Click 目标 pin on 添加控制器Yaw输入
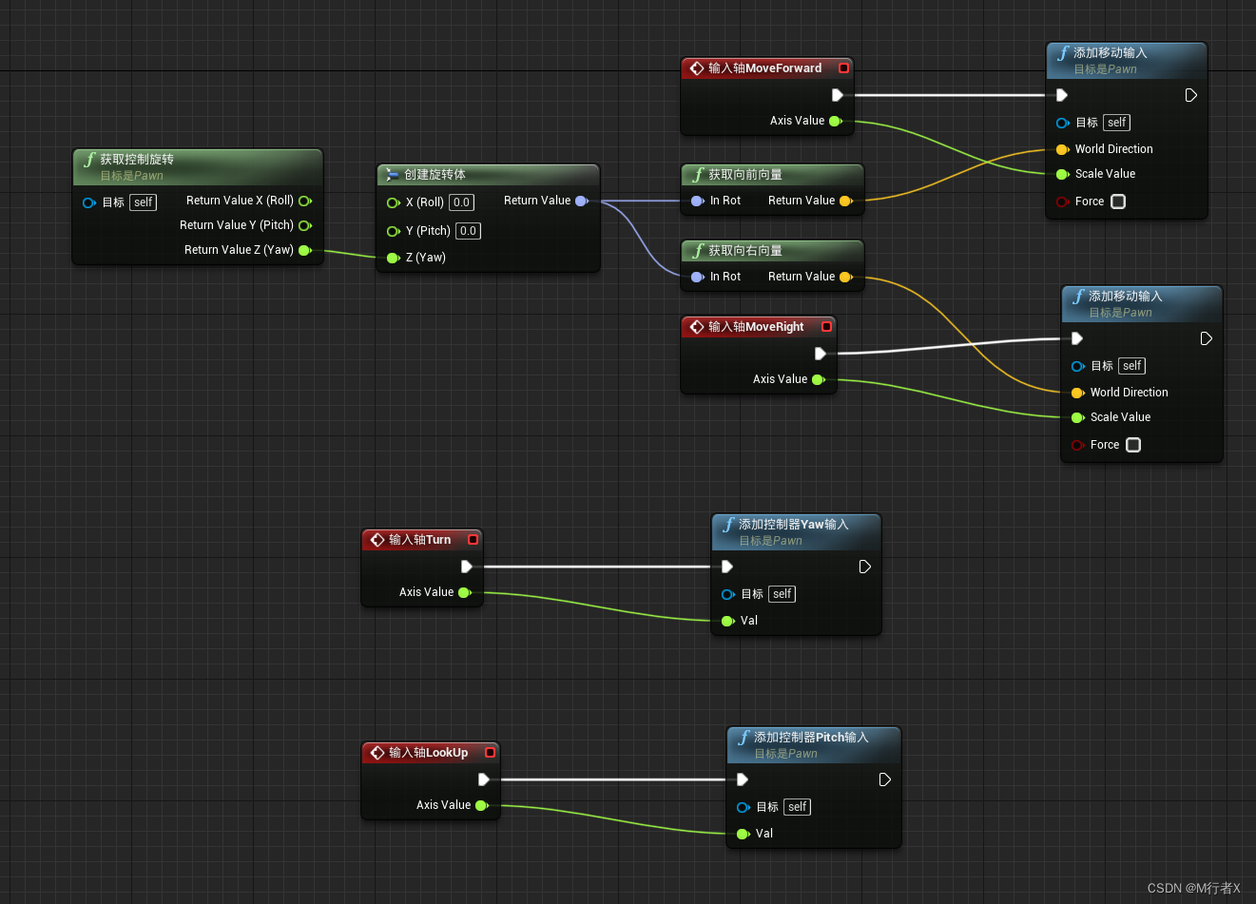 (728, 594)
